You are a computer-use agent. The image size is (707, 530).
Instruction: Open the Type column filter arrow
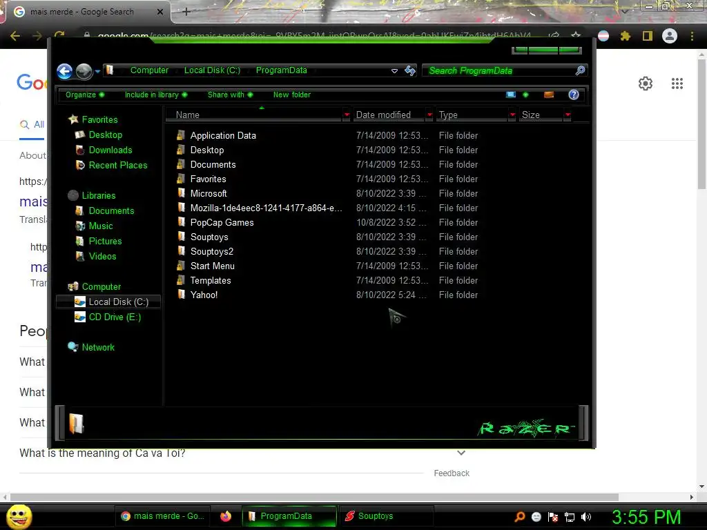click(512, 115)
